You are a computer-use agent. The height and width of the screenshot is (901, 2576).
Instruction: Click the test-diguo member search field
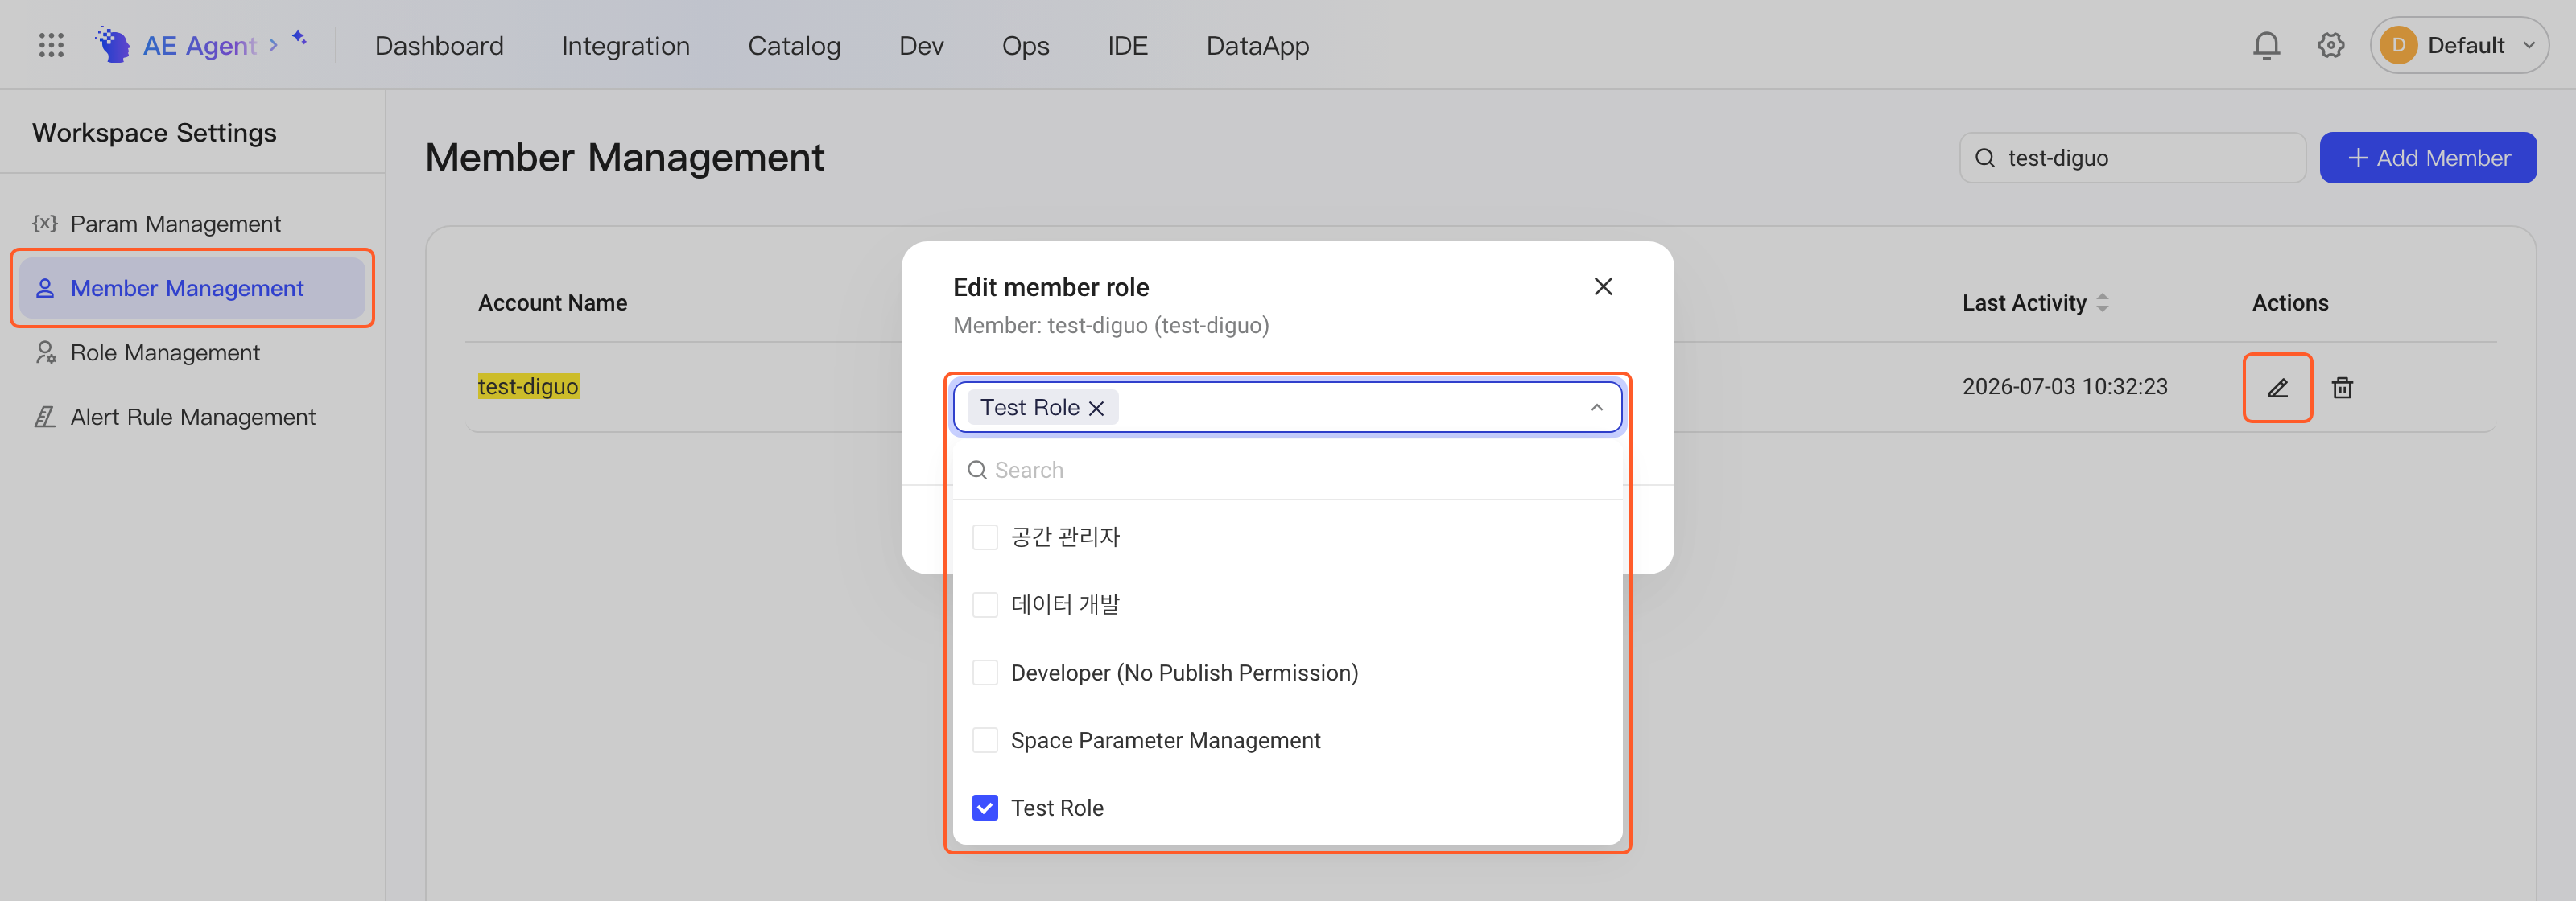point(2132,158)
